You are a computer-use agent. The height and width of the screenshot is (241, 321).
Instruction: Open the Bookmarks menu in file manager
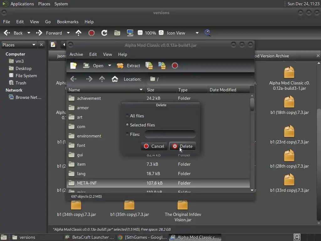click(68, 22)
